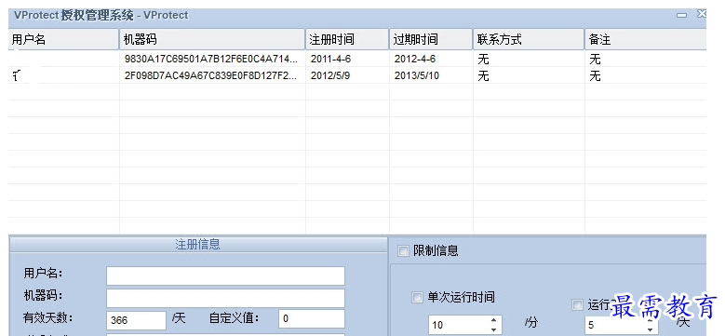Enable the 单次运行时间 checkbox
Screen dimensions: 725x336
pos(417,297)
